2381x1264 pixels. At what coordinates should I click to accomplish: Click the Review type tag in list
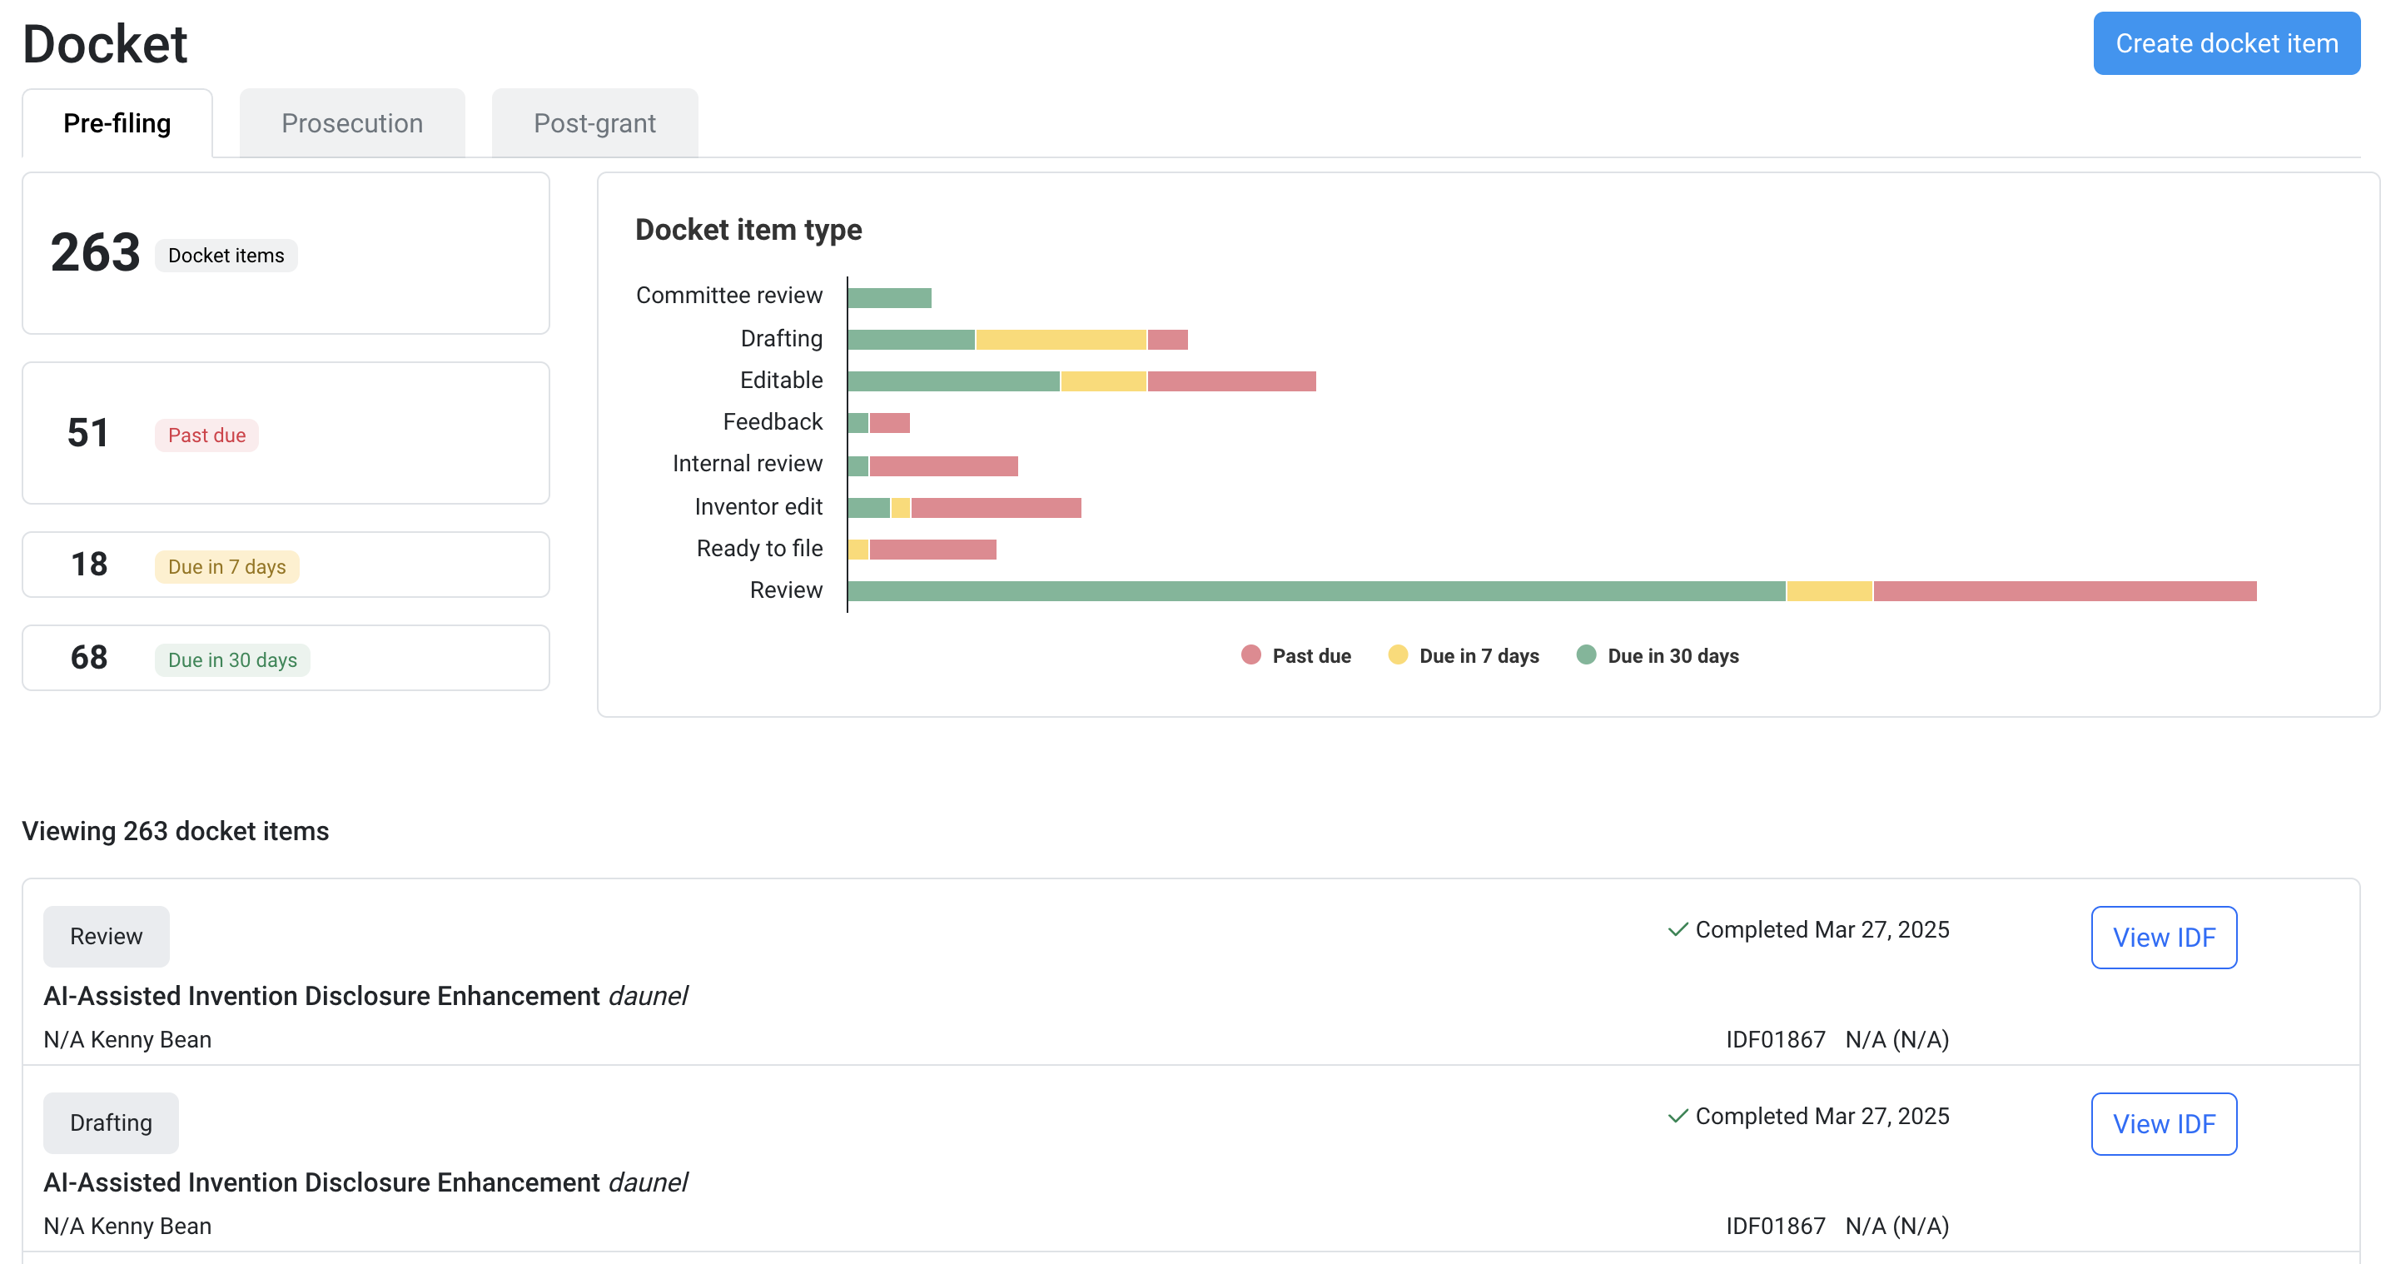click(x=107, y=937)
